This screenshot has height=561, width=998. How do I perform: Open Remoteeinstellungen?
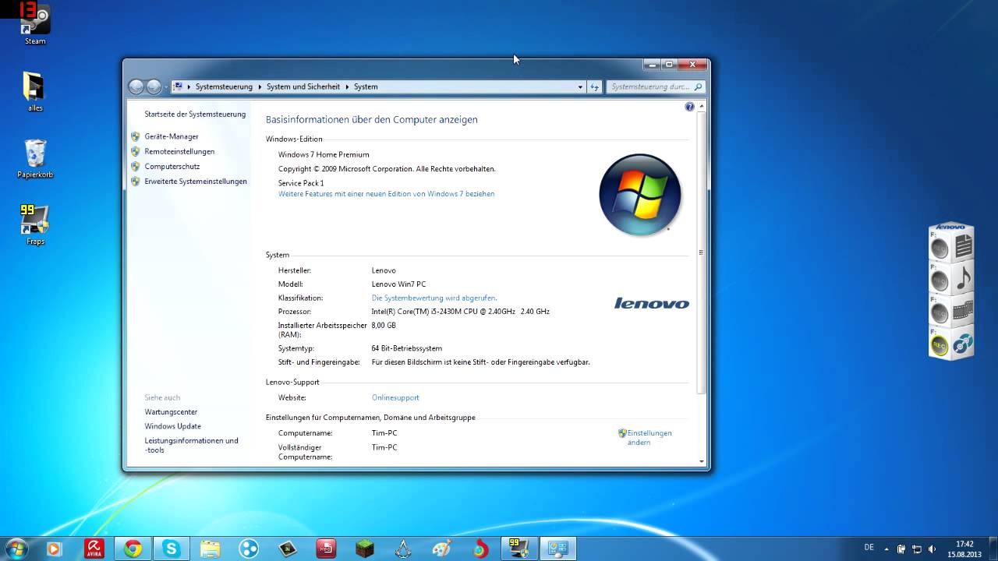pyautogui.click(x=179, y=151)
